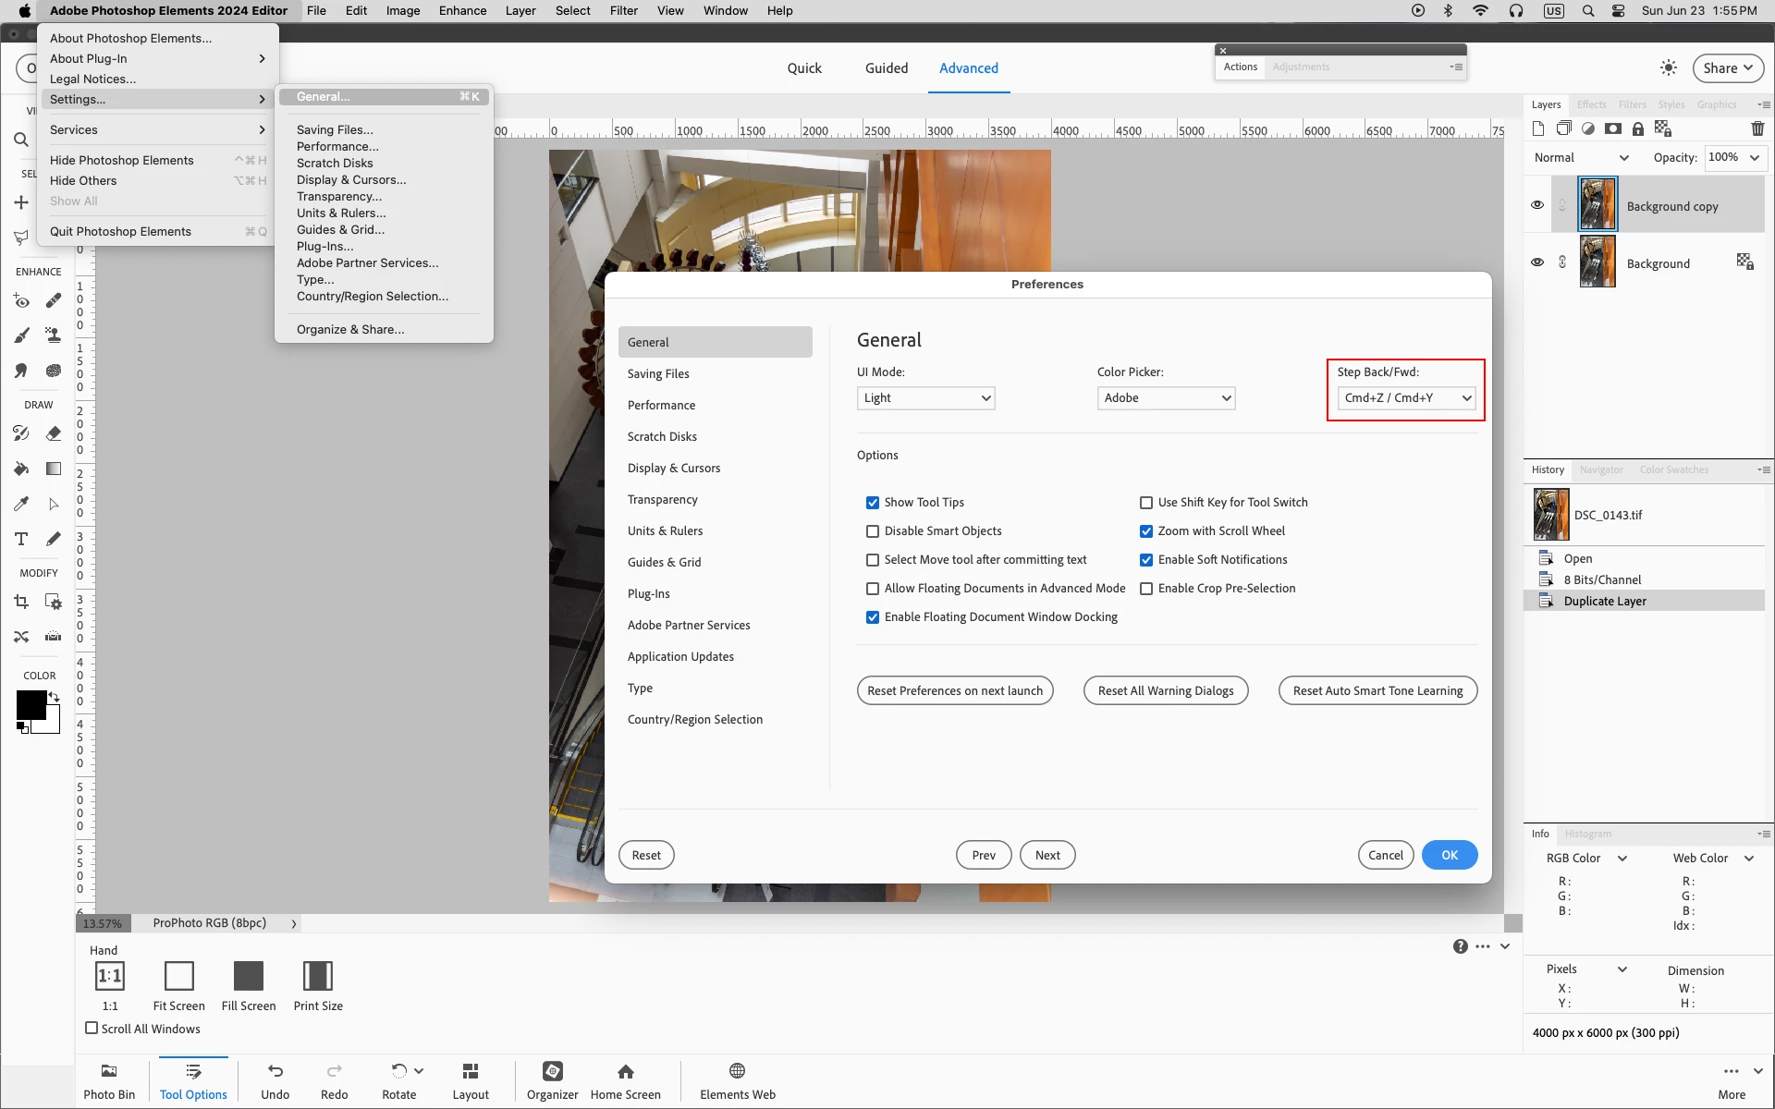1775x1109 pixels.
Task: Select the Crop tool
Action: [21, 603]
